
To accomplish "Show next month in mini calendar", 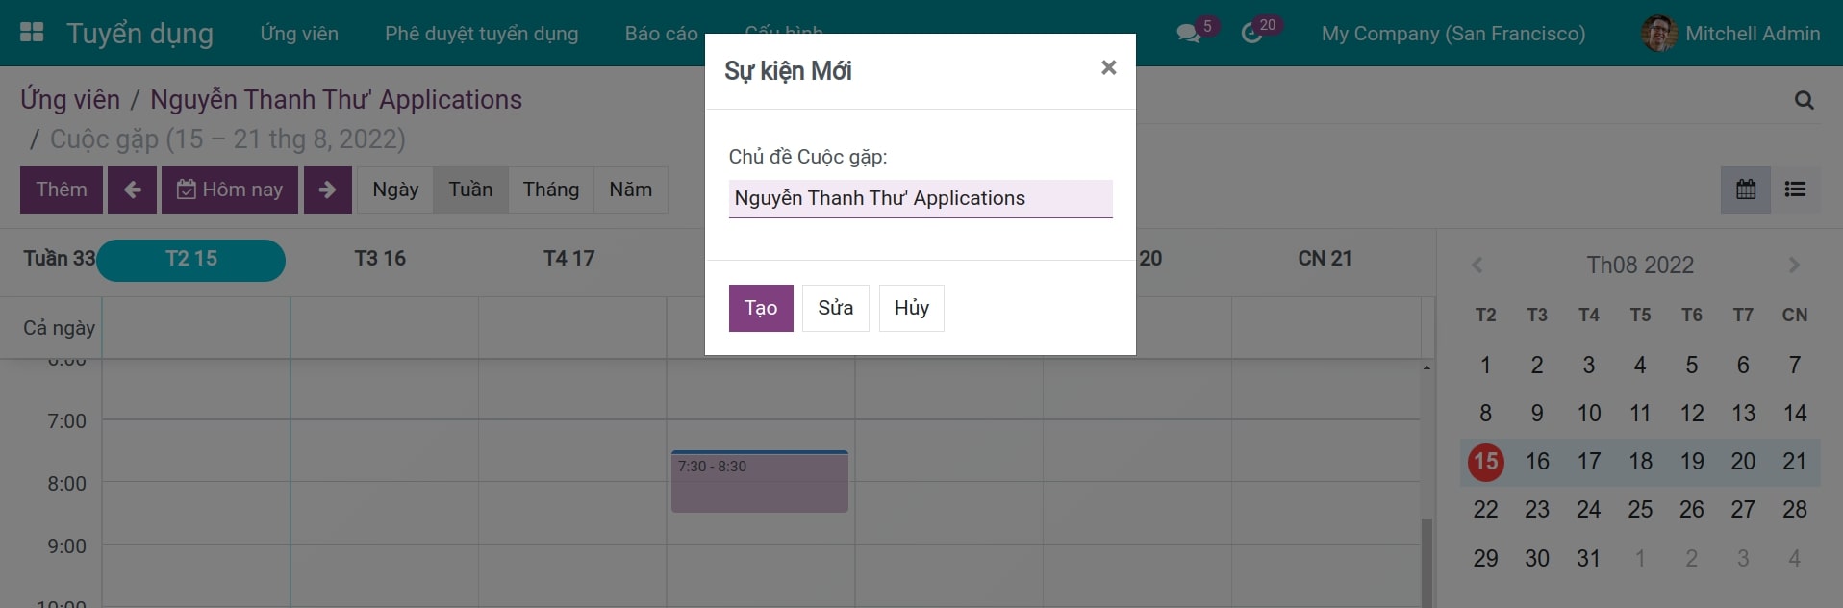I will pos(1794,266).
